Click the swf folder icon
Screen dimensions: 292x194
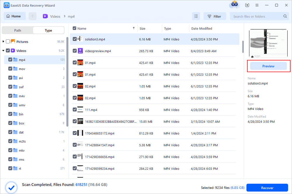(x=15, y=87)
